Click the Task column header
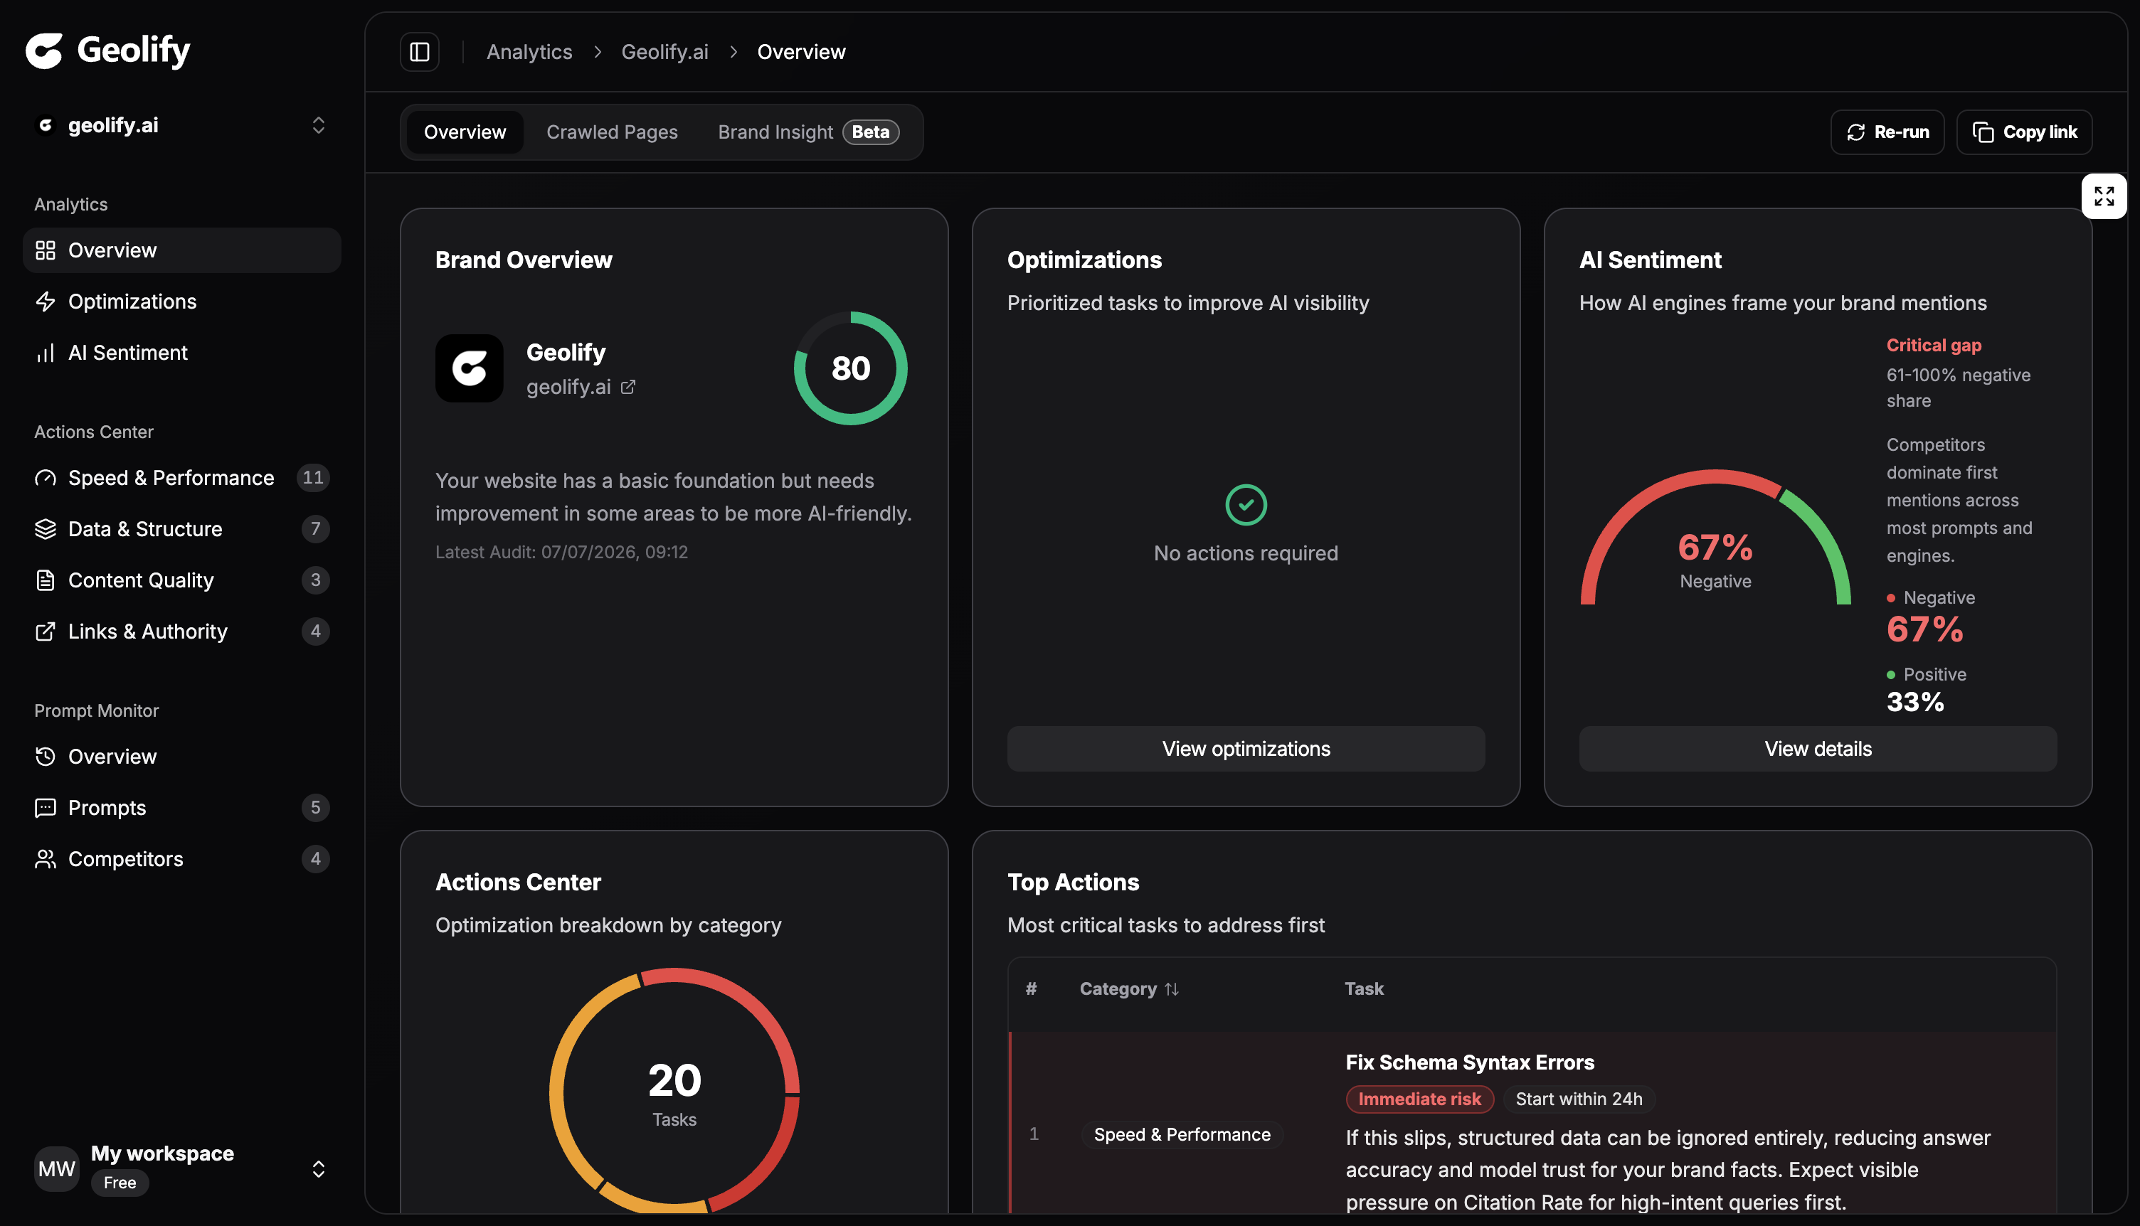The image size is (2140, 1226). coord(1365,989)
